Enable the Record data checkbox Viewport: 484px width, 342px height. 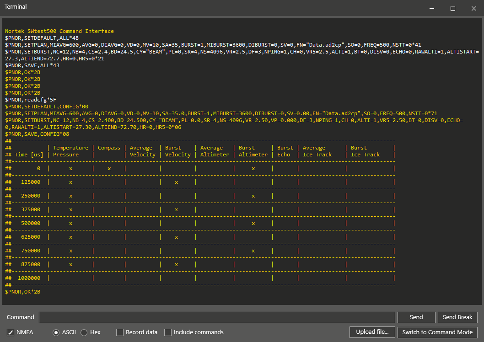[120, 332]
